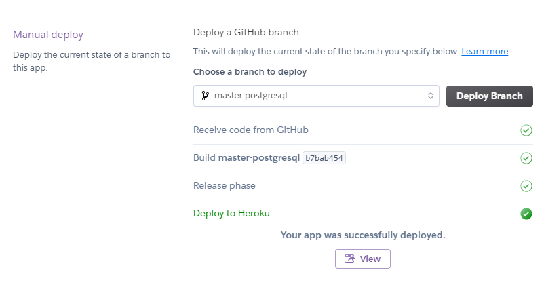
Task: Click the app was successfully deployed message
Action: [x=363, y=235]
